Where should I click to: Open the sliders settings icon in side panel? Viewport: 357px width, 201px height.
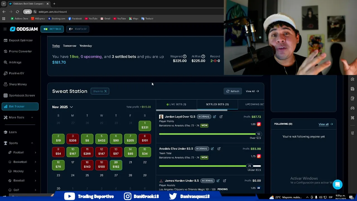(x=353, y=133)
